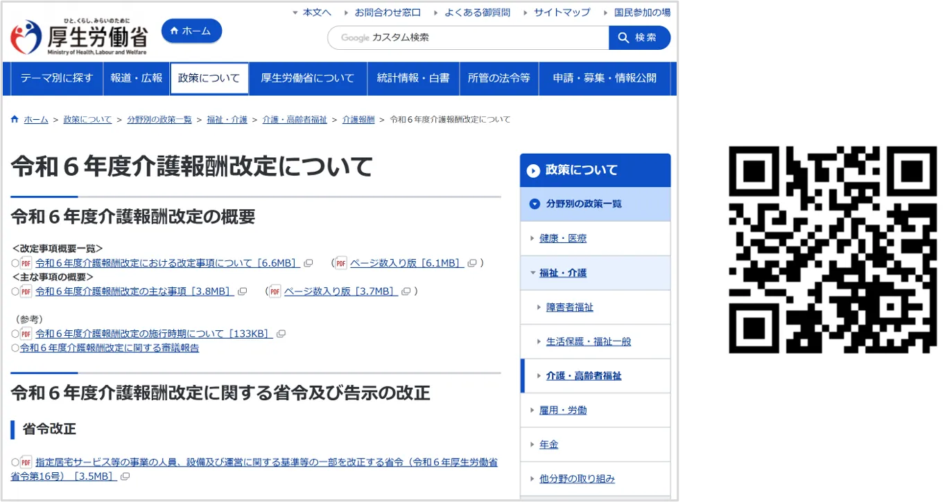The image size is (947, 502).
Task: Expand the 健康・医療 sidebar item
Action: coord(596,238)
